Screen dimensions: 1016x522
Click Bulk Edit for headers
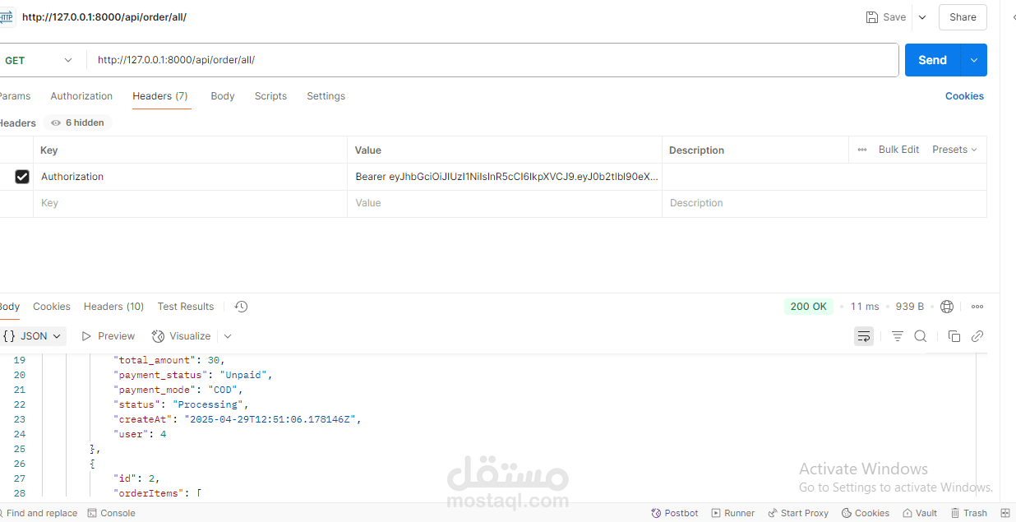click(x=898, y=150)
